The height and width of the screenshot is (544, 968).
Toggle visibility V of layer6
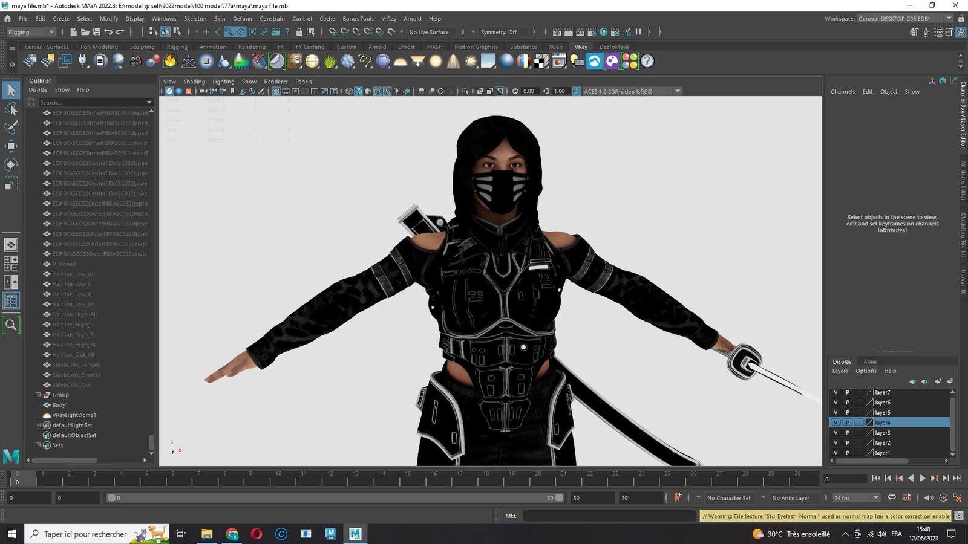click(836, 403)
